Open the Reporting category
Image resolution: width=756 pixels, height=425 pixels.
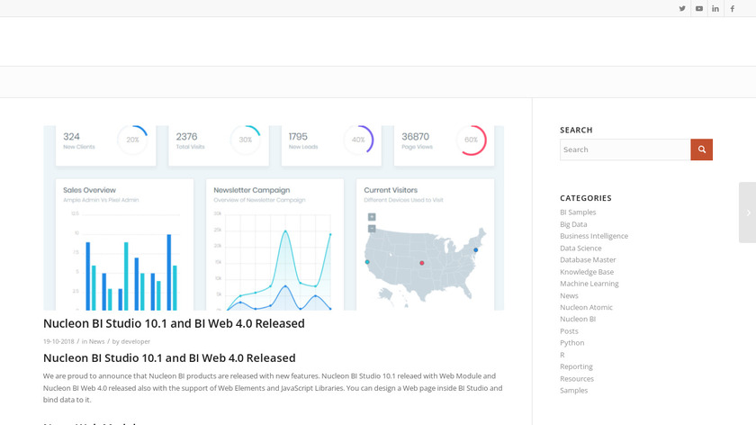pyautogui.click(x=576, y=366)
